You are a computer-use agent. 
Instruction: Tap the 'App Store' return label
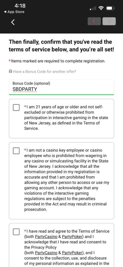click(x=16, y=12)
